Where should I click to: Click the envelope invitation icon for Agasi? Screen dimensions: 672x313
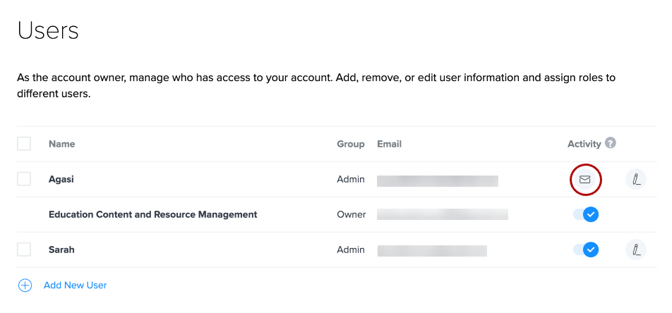pyautogui.click(x=584, y=180)
